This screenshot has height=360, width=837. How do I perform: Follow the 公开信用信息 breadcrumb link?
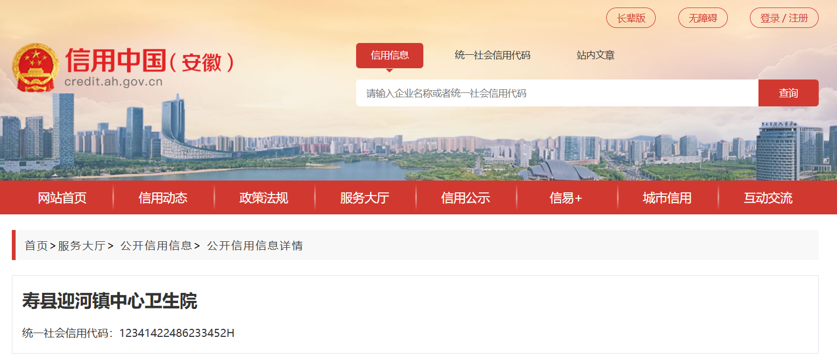[157, 246]
